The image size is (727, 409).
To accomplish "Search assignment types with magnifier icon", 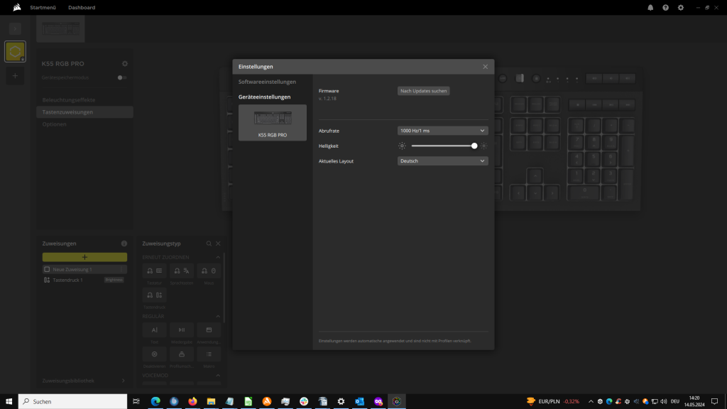I will 209,244.
